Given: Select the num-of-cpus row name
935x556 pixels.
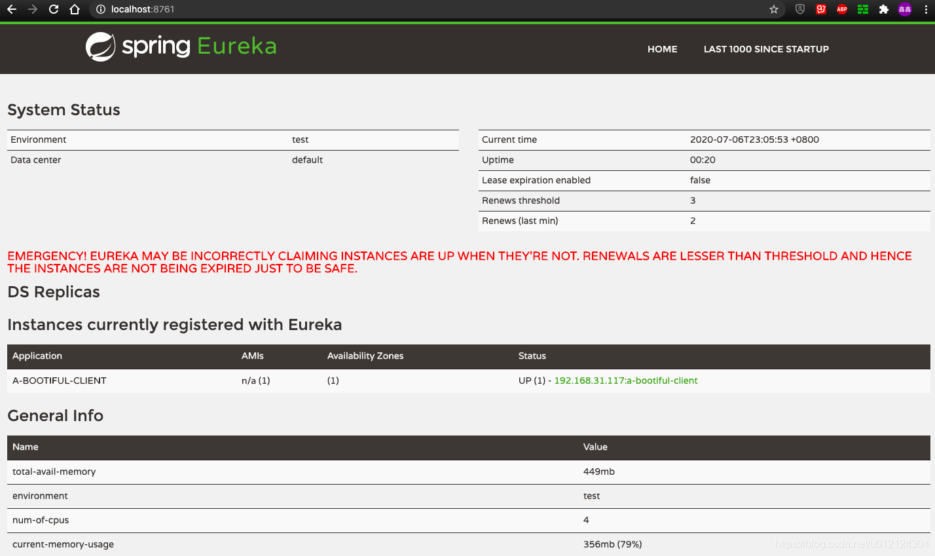Looking at the screenshot, I should pos(41,520).
